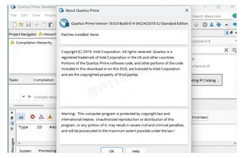Click the blue hierarchy network toolbar icon
The height and width of the screenshot is (158, 244).
click(212, 25)
